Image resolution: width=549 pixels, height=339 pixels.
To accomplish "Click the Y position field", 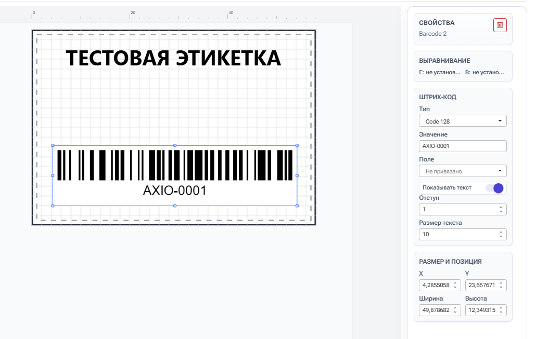I will pos(486,285).
